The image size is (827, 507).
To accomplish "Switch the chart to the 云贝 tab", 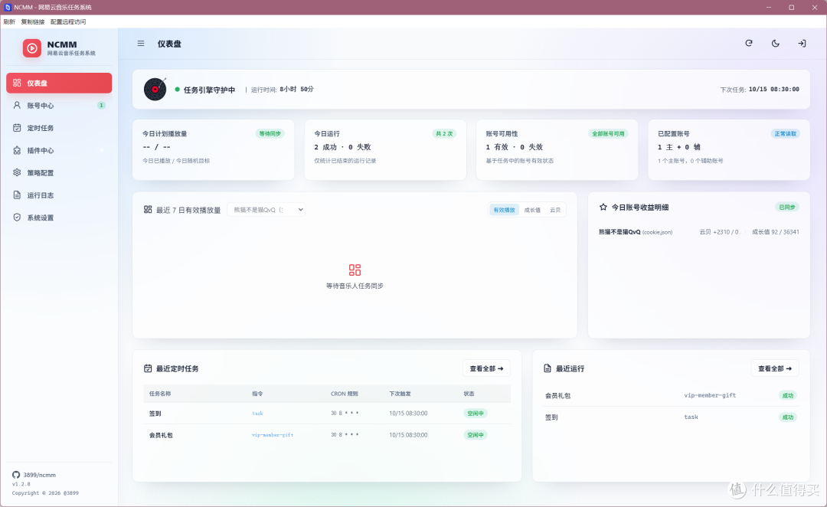I will point(555,210).
